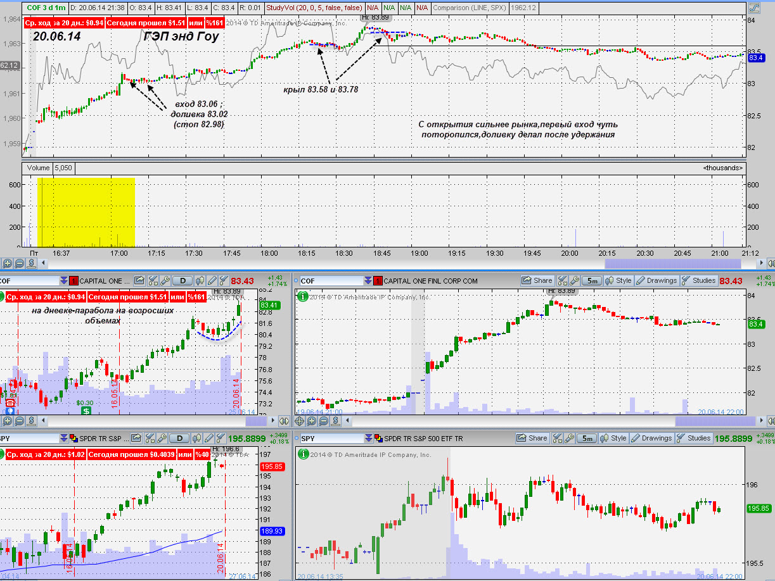Click Share button in SPY 5m chart
This screenshot has width=775, height=581.
tap(532, 438)
